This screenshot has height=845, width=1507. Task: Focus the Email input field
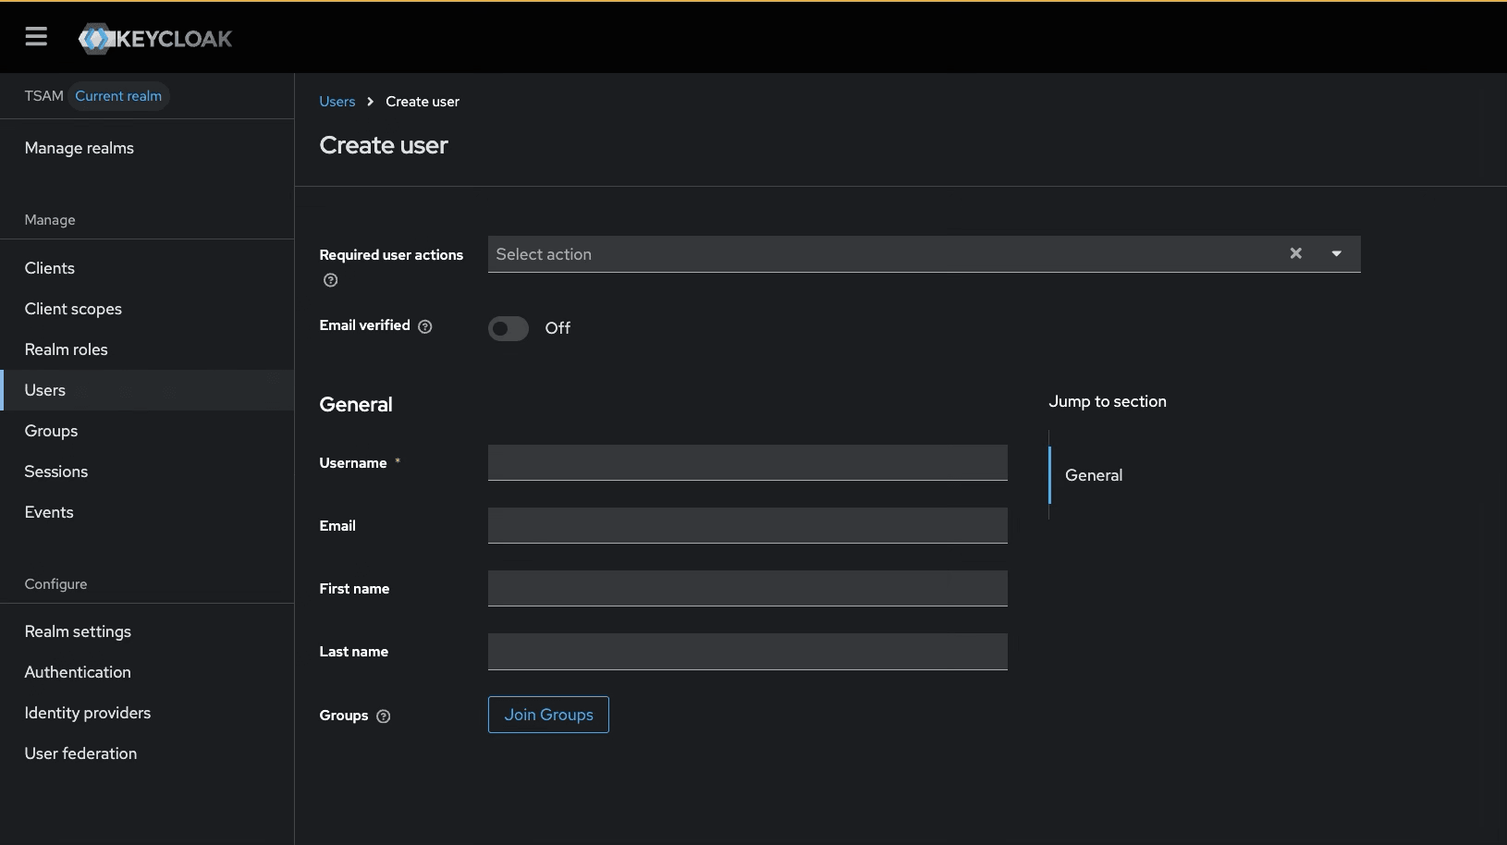pos(748,525)
